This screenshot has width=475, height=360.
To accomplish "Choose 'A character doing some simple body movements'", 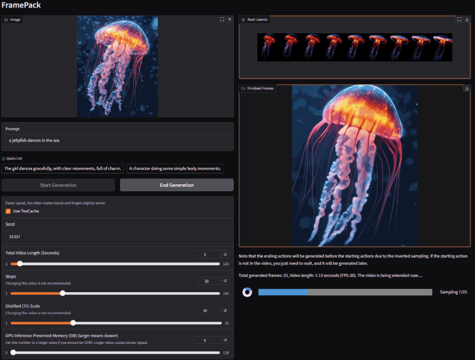I will 175,168.
